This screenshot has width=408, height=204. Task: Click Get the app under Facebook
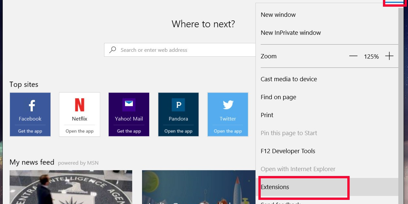tap(30, 131)
